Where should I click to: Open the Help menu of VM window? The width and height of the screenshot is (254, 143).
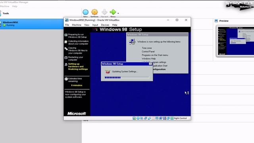115,25
